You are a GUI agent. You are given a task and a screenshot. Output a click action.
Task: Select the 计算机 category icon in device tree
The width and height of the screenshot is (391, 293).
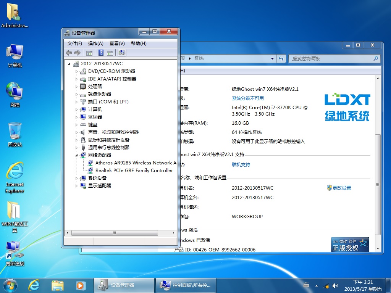point(83,109)
